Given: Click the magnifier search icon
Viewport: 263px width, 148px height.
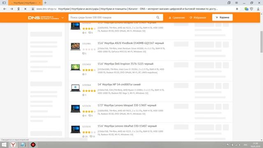Looking at the screenshot, I should pyautogui.click(x=158, y=17).
